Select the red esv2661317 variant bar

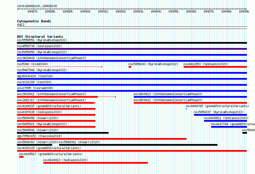[56, 103]
